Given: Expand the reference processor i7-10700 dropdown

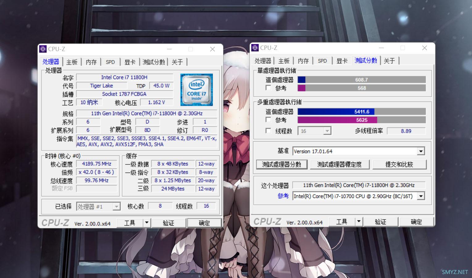Looking at the screenshot, I should (x=421, y=196).
